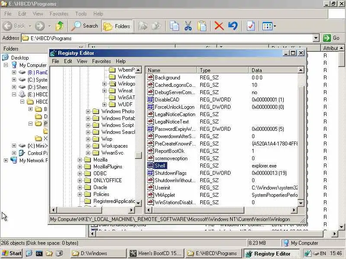The image size is (346, 259).
Task: Select the Shell registry value
Action: click(x=160, y=166)
